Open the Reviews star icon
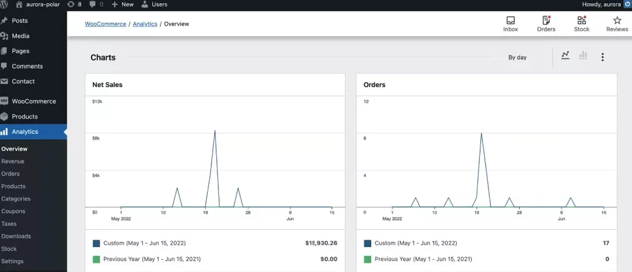This screenshot has width=632, height=272. pos(617,21)
